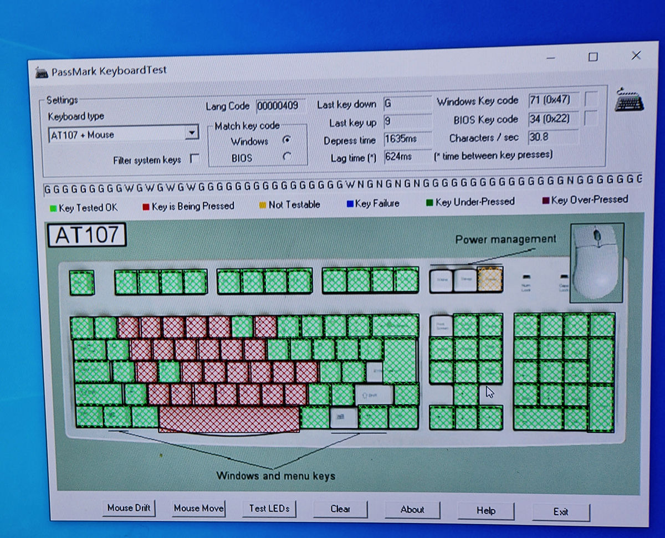
Task: Click the Lang Code field 00000409
Action: [280, 106]
